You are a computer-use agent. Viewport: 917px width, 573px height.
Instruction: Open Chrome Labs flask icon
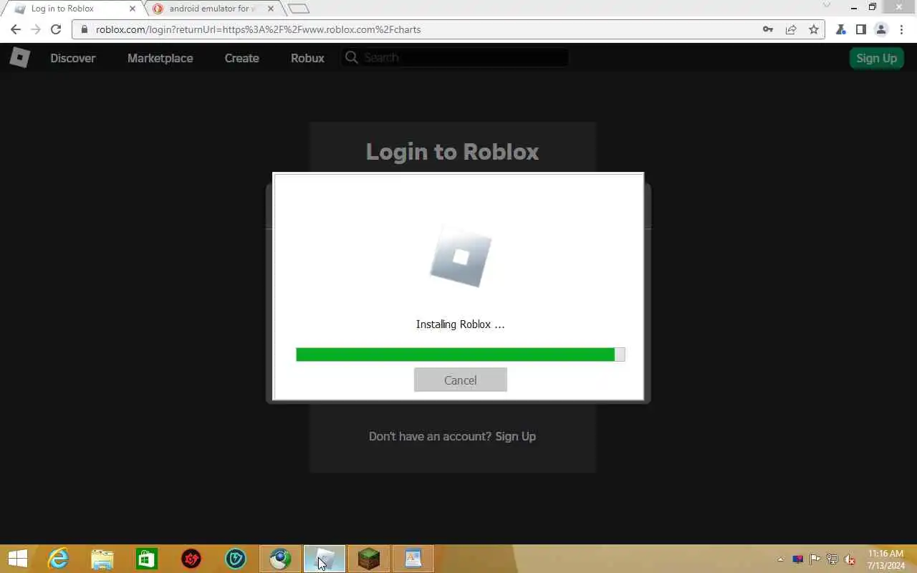(x=841, y=29)
